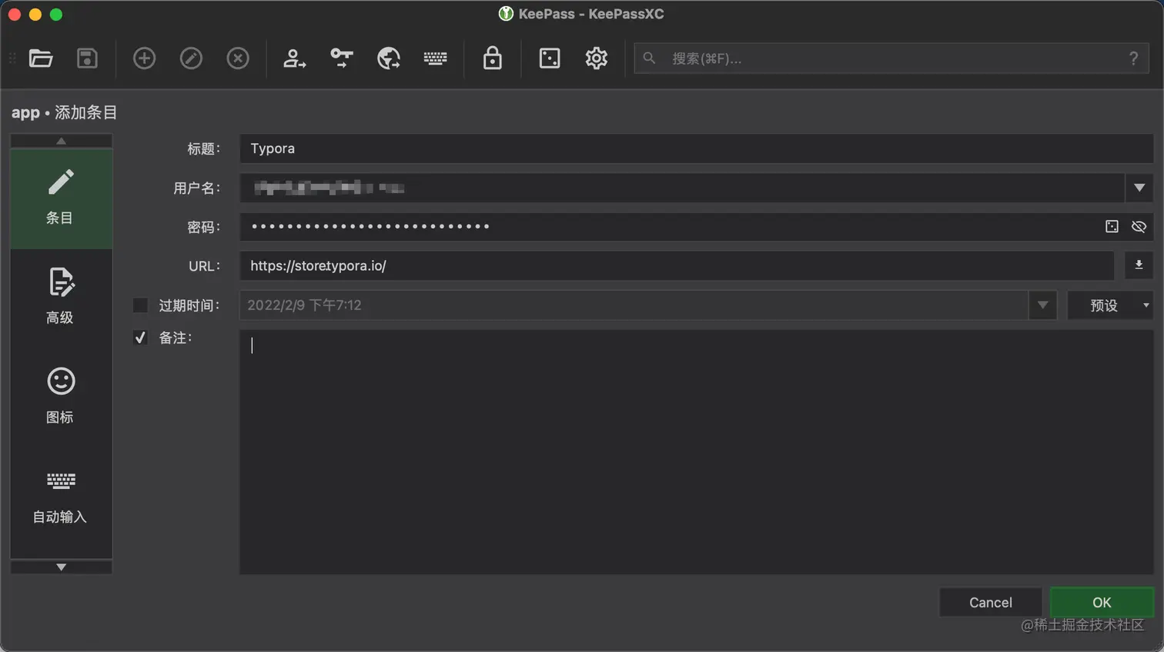Open password generator dice in password field
Screen dimensions: 1164x652
(x=1112, y=227)
